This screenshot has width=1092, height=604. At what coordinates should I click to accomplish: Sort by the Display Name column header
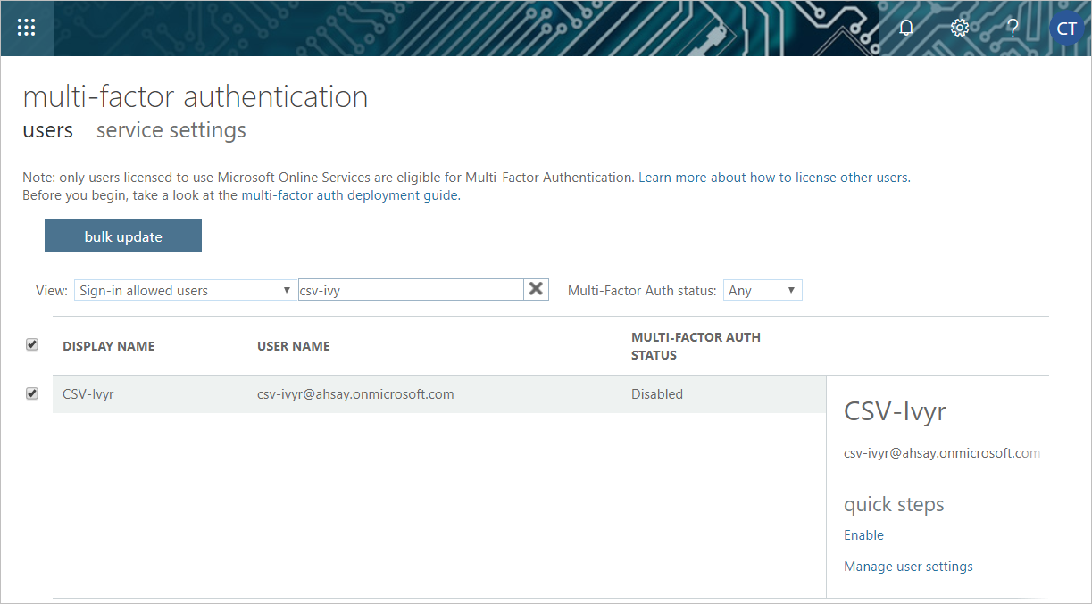click(x=108, y=346)
